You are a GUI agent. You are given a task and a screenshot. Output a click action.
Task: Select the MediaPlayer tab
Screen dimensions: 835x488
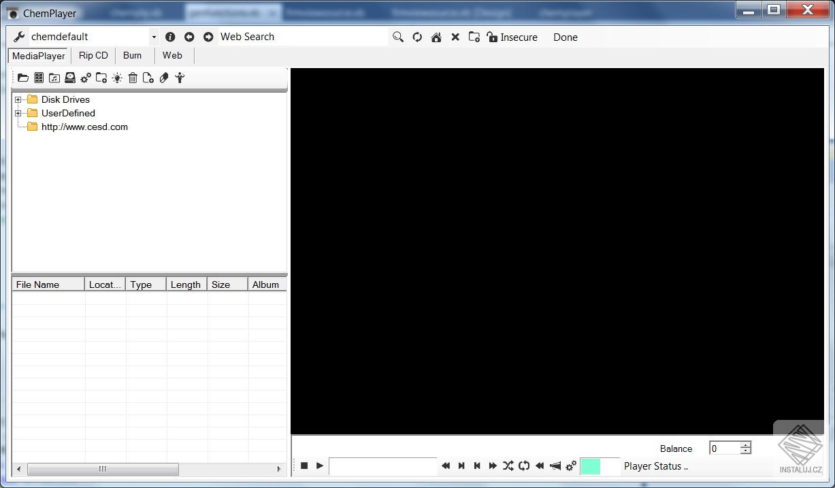pyautogui.click(x=39, y=56)
